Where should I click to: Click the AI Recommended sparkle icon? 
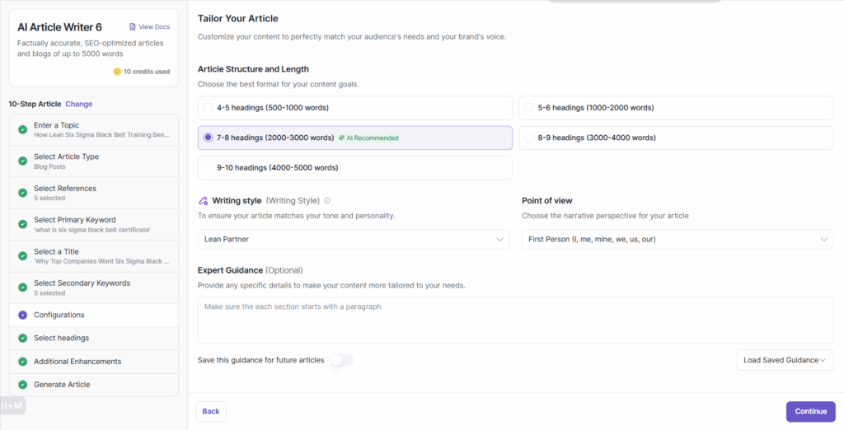coord(342,138)
